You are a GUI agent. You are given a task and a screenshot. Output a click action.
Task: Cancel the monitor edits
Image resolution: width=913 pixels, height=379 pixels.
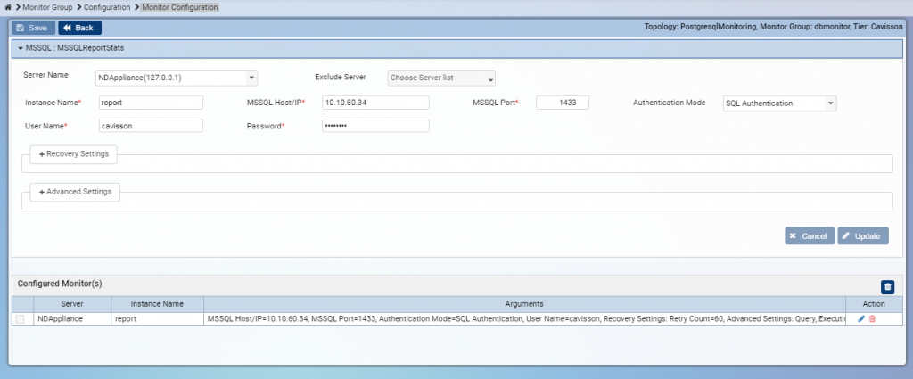[x=809, y=236]
